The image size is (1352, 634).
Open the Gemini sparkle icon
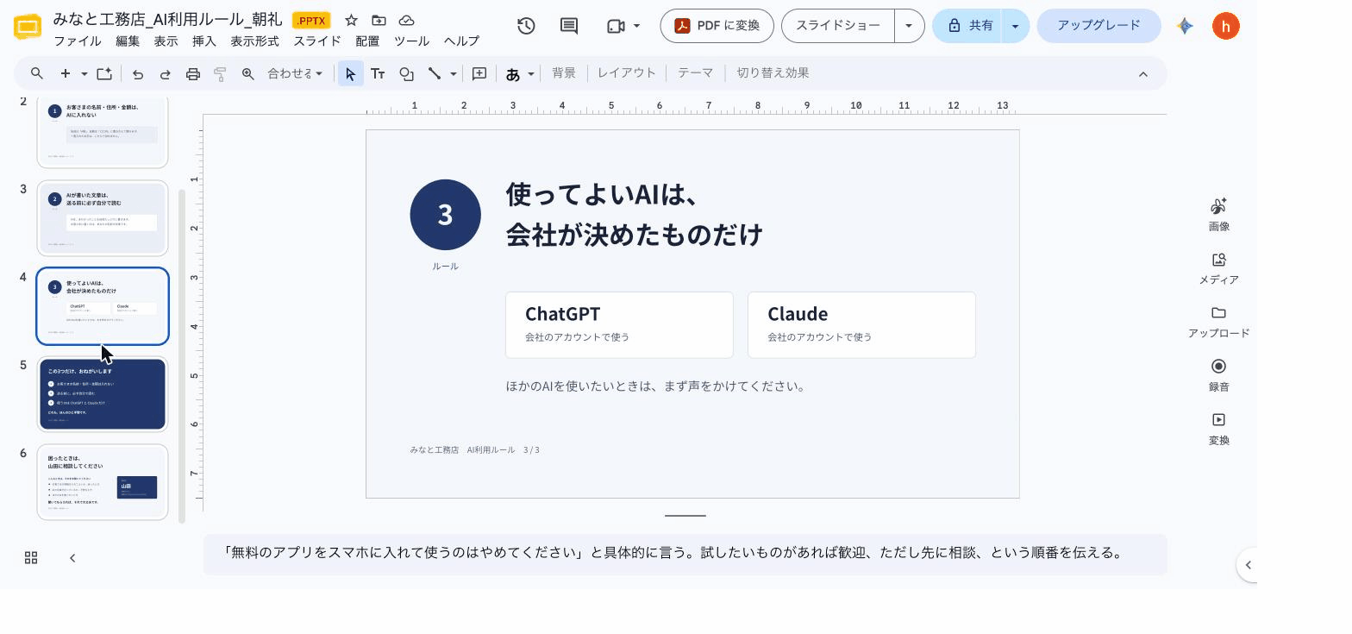pos(1185,26)
